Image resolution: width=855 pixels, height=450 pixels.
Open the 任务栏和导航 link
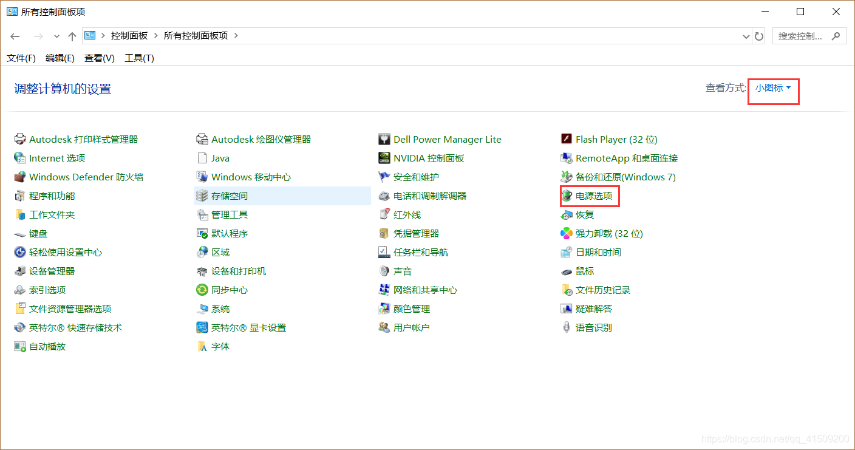(x=421, y=252)
